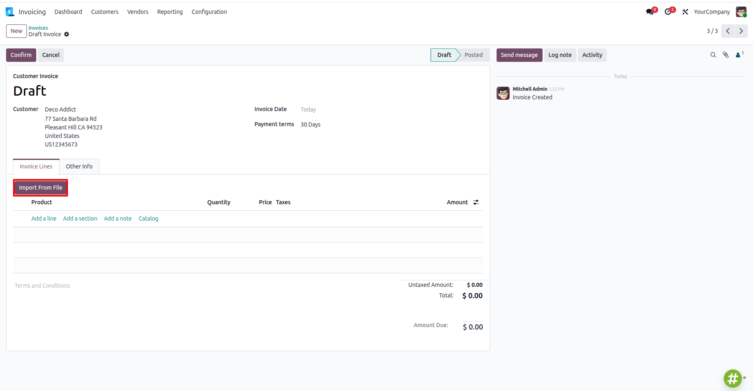
Task: Cancel the draft invoice
Action: point(51,55)
